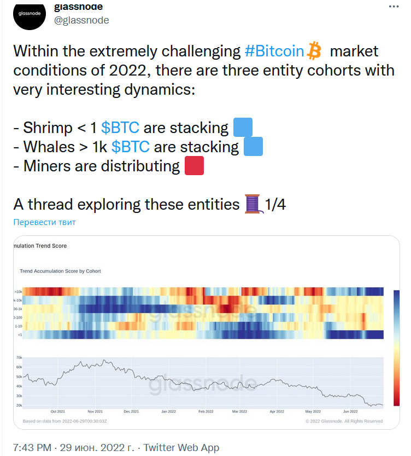The image size is (411, 456).
Task: Click the Bitcoin emoji next to #Bitcoin
Action: pos(314,51)
